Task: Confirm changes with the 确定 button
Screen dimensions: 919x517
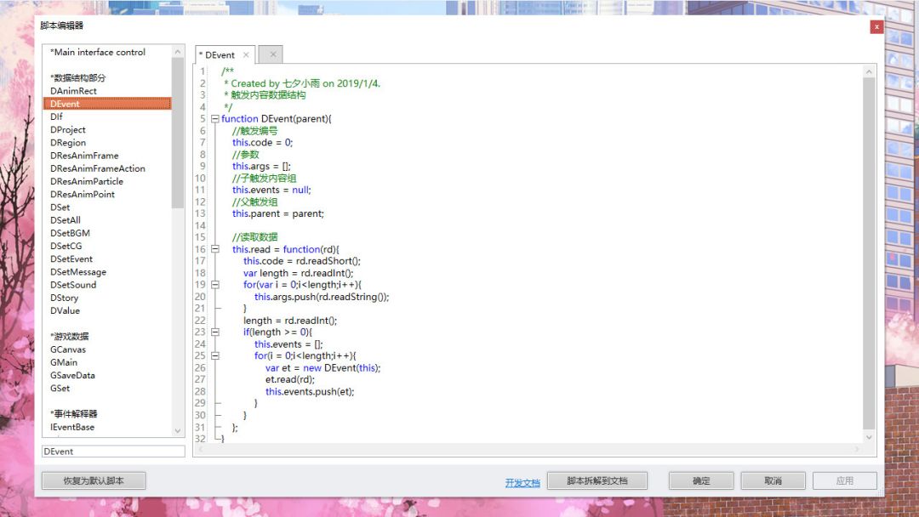Action: (x=700, y=479)
